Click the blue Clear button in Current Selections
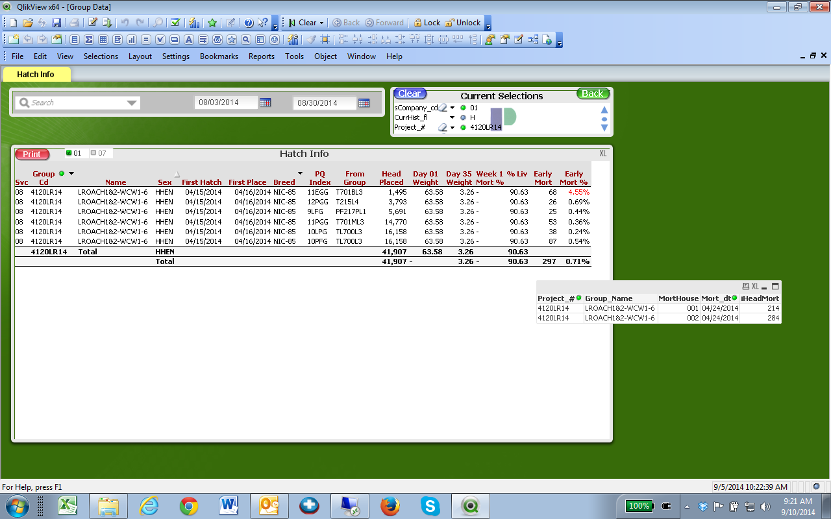831x519 pixels. tap(409, 93)
